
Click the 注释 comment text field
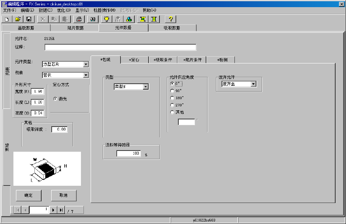tap(120, 47)
